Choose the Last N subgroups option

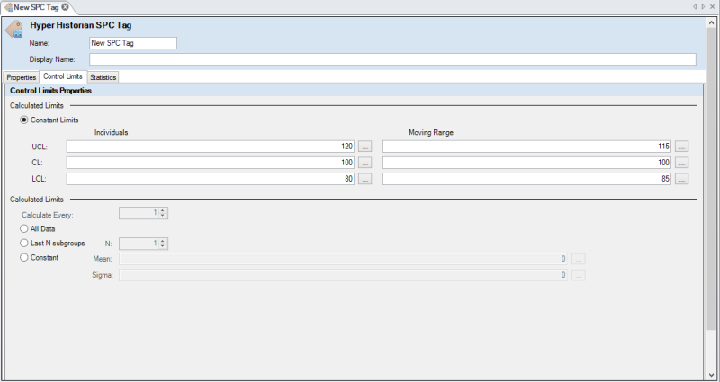point(24,243)
